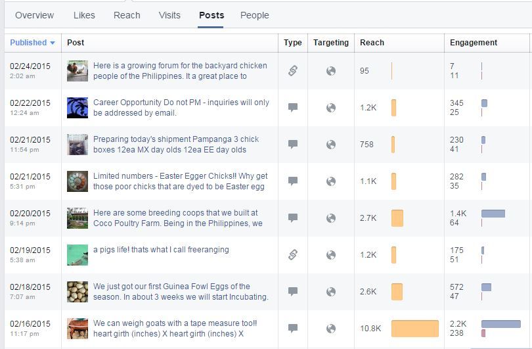Click thumbnail of the Career Opportunity post
This screenshot has height=349, width=532.
pos(78,108)
